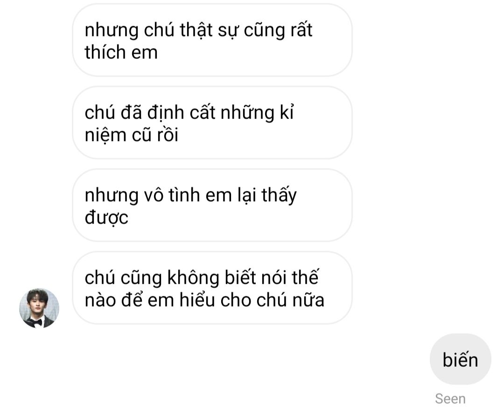Click the text line 'nhưng chú thật sự cũng rất'

click(x=198, y=30)
